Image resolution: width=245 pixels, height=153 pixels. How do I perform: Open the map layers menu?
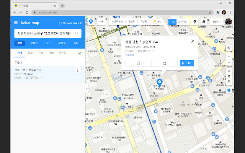point(204,22)
